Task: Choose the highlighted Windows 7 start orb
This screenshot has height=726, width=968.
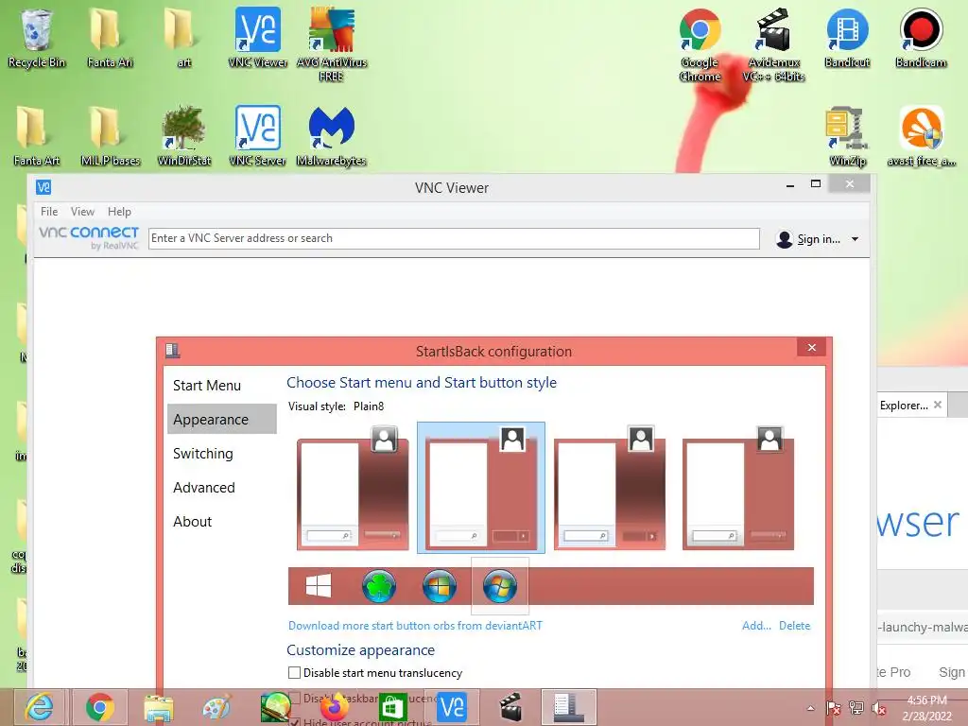Action: tap(500, 586)
